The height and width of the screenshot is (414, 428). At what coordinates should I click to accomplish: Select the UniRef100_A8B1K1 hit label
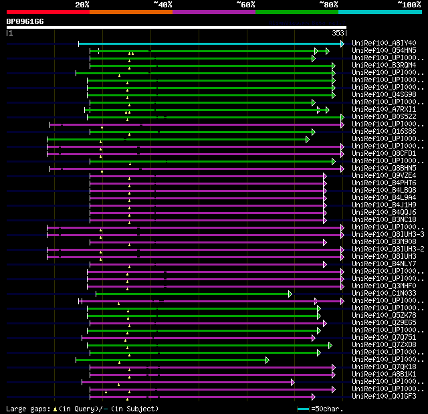[x=384, y=375]
